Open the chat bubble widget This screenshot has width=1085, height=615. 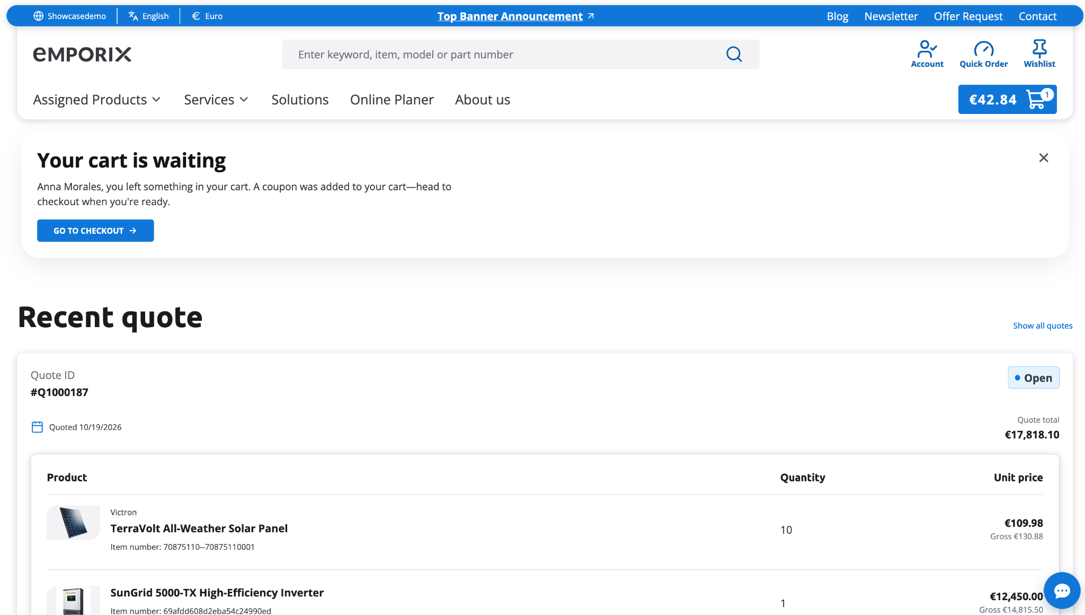tap(1062, 591)
